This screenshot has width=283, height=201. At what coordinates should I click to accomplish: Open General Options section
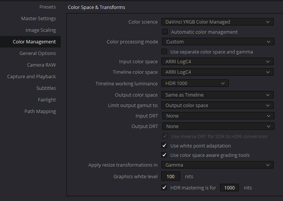38,53
